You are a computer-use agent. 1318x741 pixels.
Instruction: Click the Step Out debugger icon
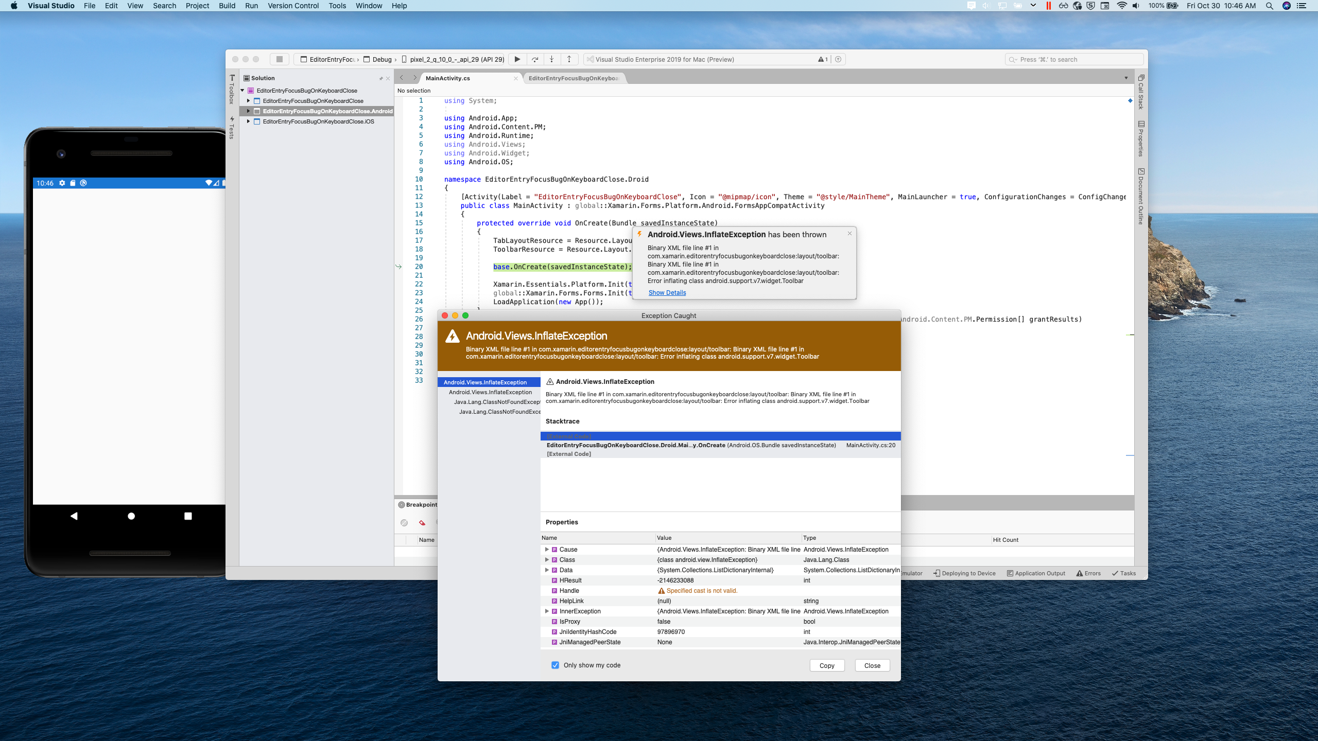pyautogui.click(x=569, y=59)
